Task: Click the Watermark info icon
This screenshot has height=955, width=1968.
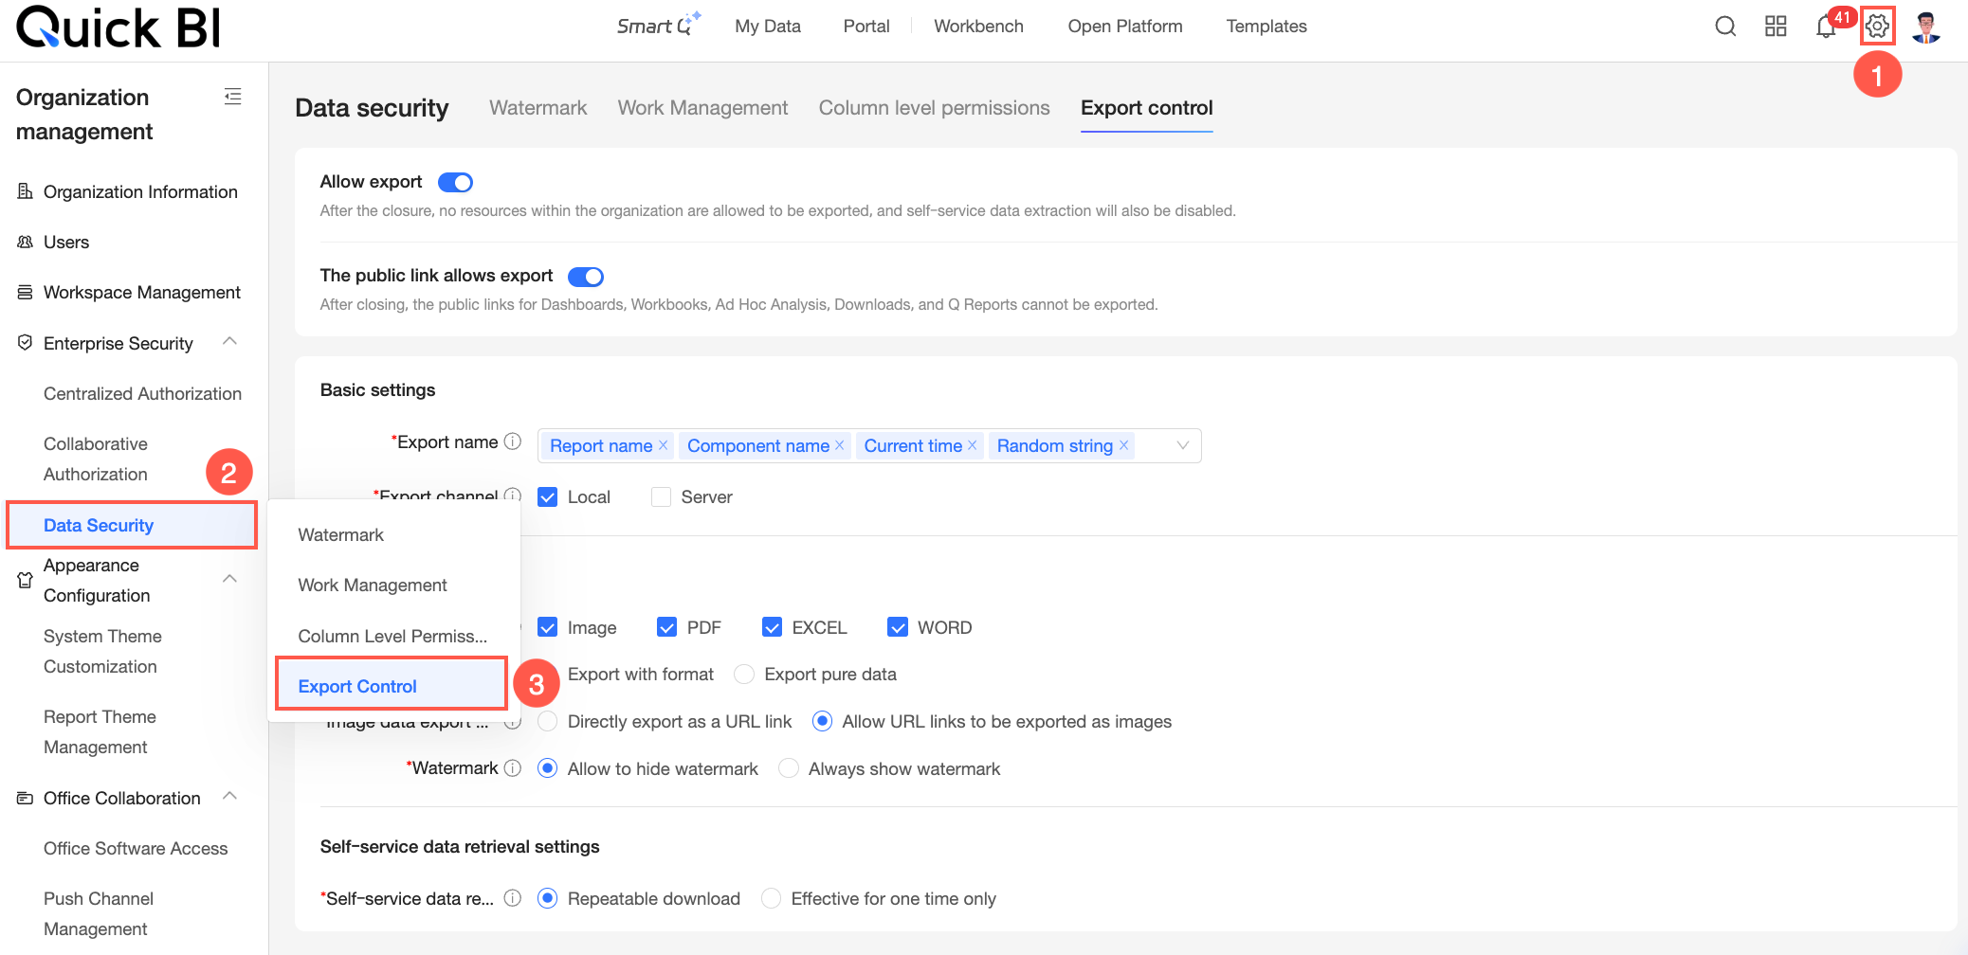Action: tap(513, 768)
